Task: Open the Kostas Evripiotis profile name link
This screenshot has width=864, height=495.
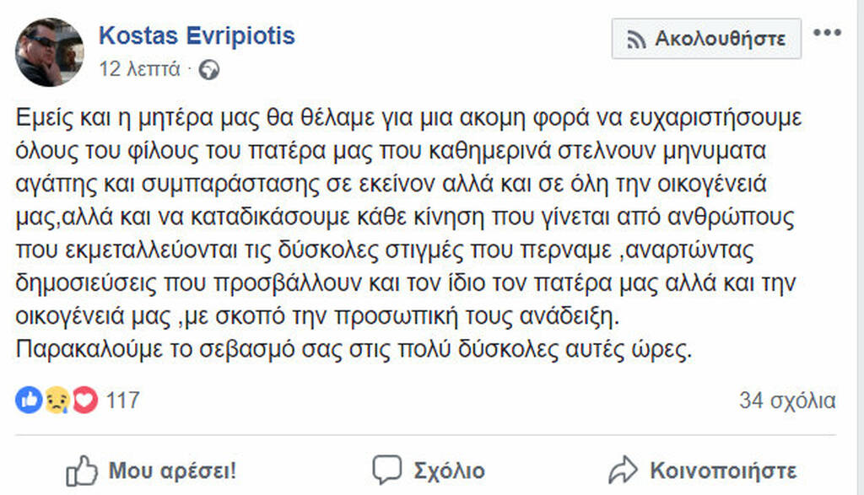Action: [197, 35]
